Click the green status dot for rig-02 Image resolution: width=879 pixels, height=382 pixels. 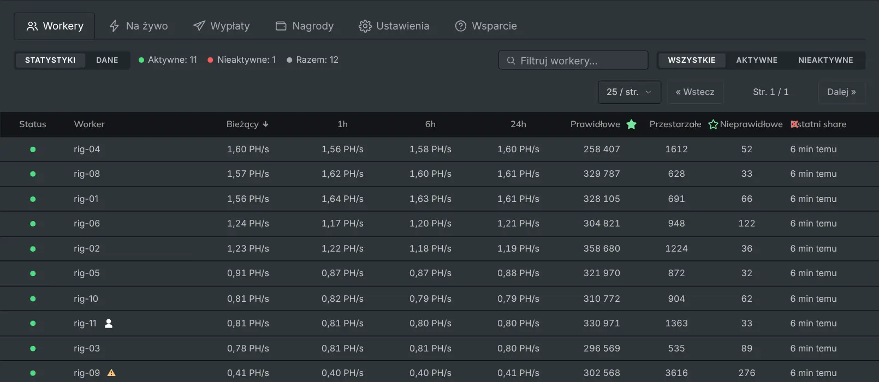pos(33,249)
